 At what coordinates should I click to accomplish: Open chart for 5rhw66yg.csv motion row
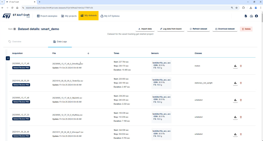[x=235, y=66]
